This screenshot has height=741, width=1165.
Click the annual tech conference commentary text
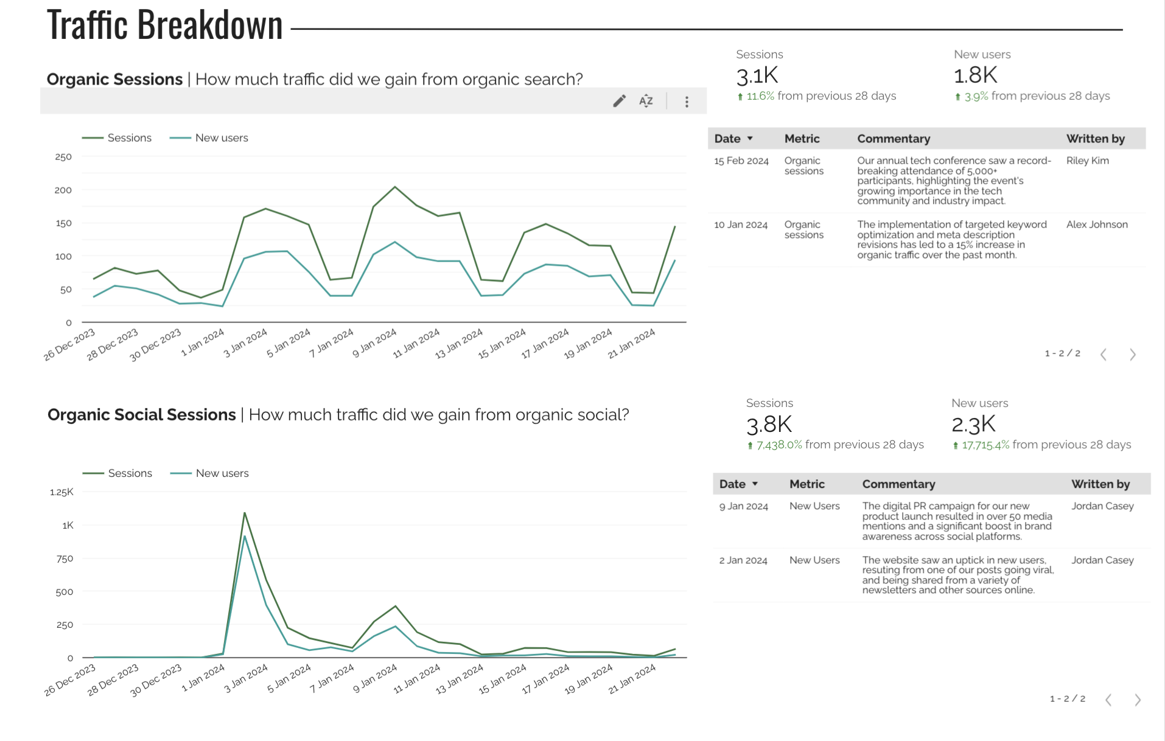(954, 181)
